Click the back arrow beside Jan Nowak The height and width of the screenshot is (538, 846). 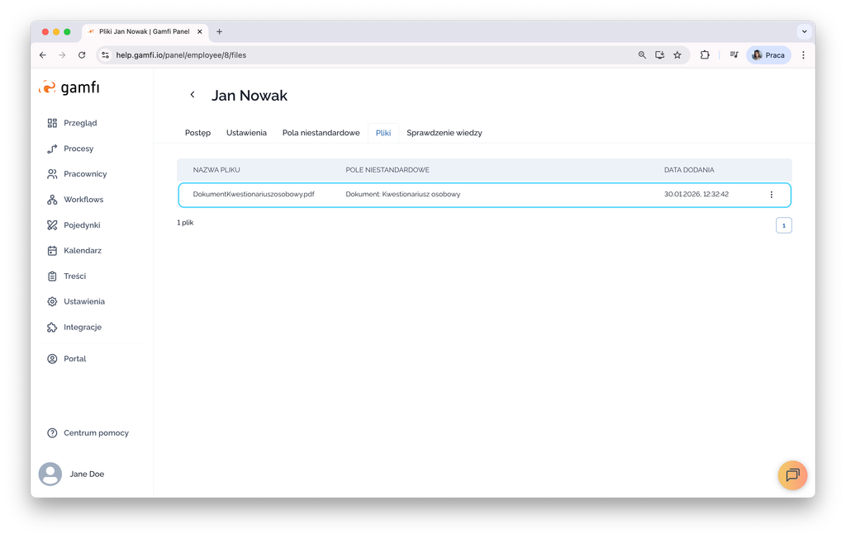point(192,95)
